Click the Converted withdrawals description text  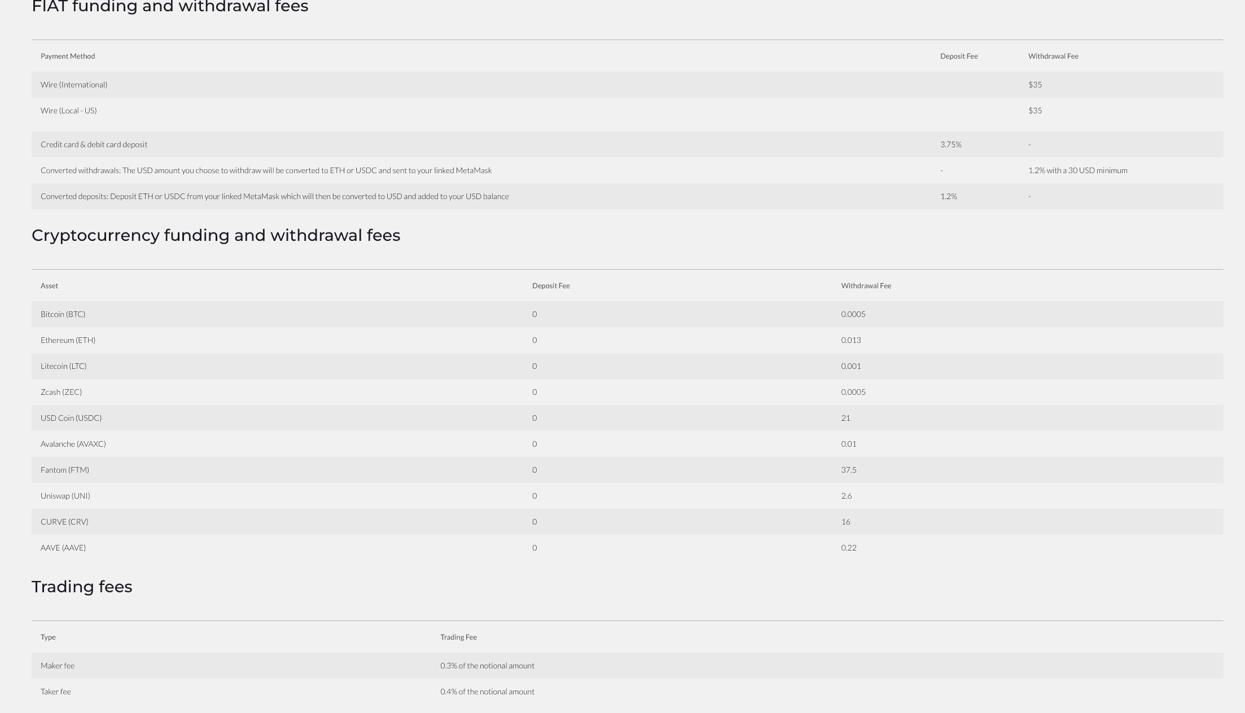[x=266, y=170]
